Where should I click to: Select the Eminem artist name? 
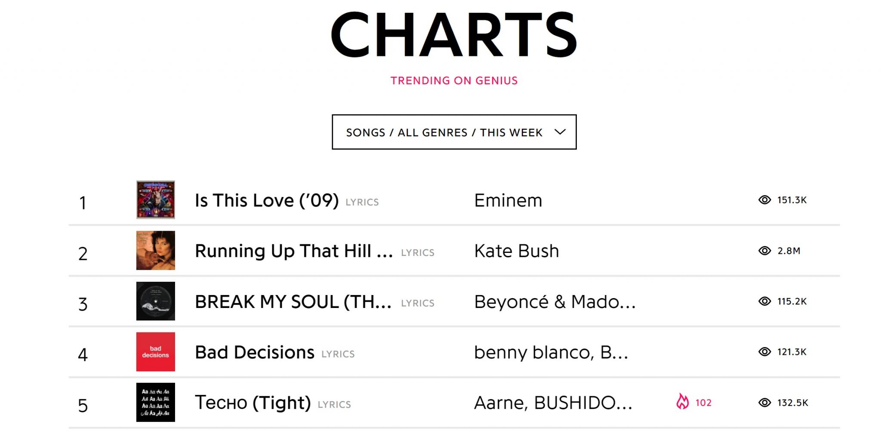(508, 200)
